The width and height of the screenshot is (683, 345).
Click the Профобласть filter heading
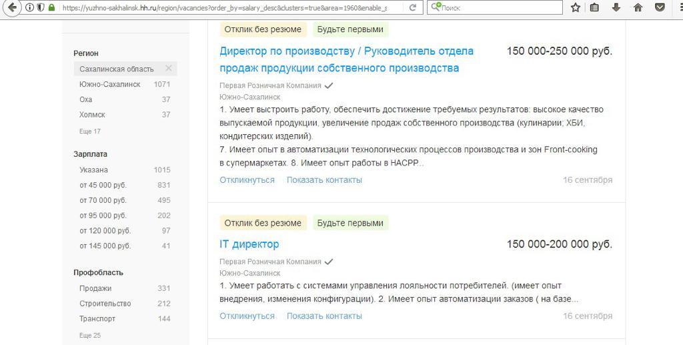click(98, 273)
